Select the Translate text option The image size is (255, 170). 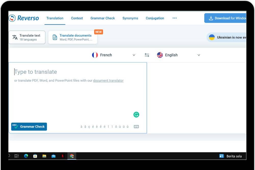point(27,37)
